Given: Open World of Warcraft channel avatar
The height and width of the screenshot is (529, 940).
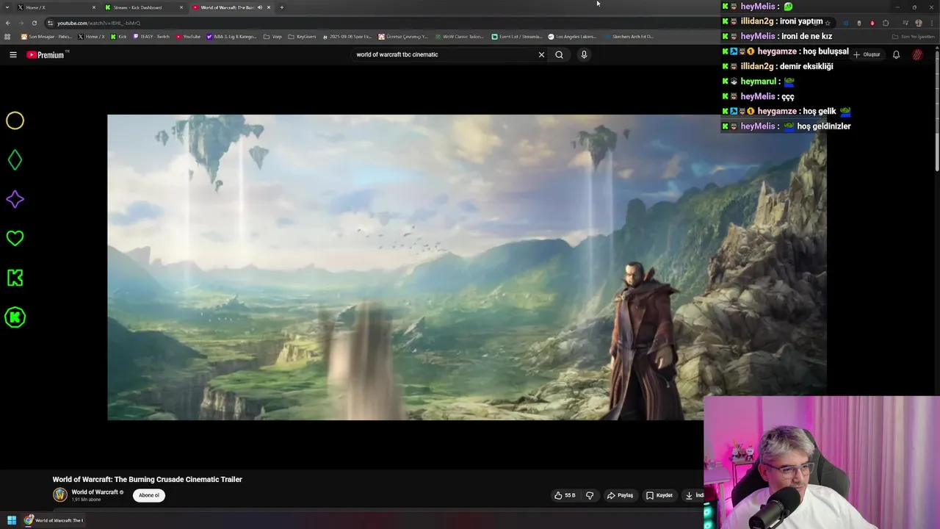Looking at the screenshot, I should point(60,495).
